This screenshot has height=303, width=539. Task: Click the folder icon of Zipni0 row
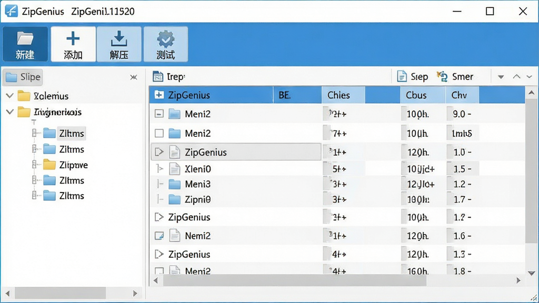[174, 199]
